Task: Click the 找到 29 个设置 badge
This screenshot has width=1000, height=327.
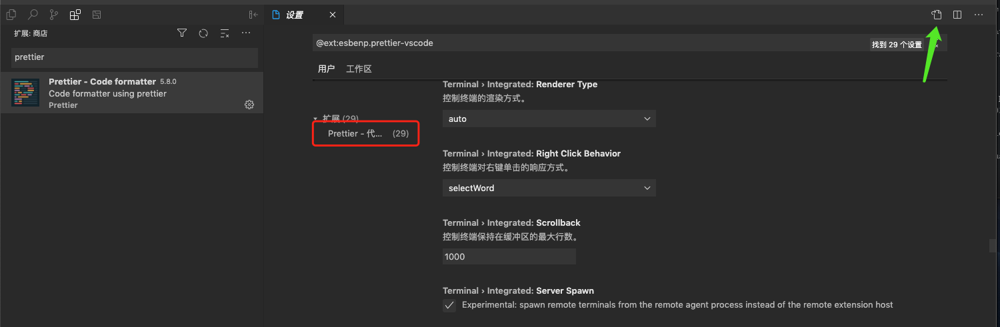Action: pos(897,45)
